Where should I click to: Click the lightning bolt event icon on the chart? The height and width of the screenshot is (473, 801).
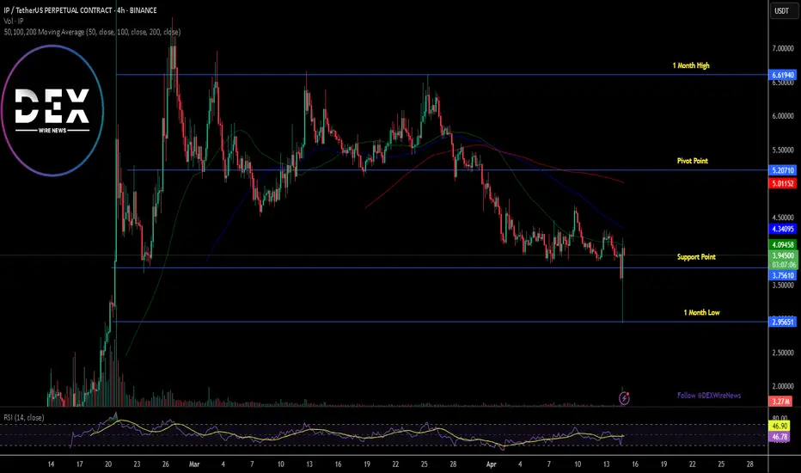[x=624, y=398]
